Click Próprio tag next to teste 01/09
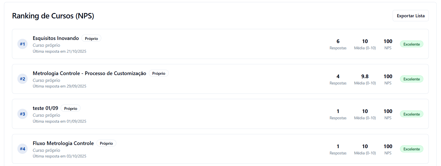 click(x=71, y=108)
